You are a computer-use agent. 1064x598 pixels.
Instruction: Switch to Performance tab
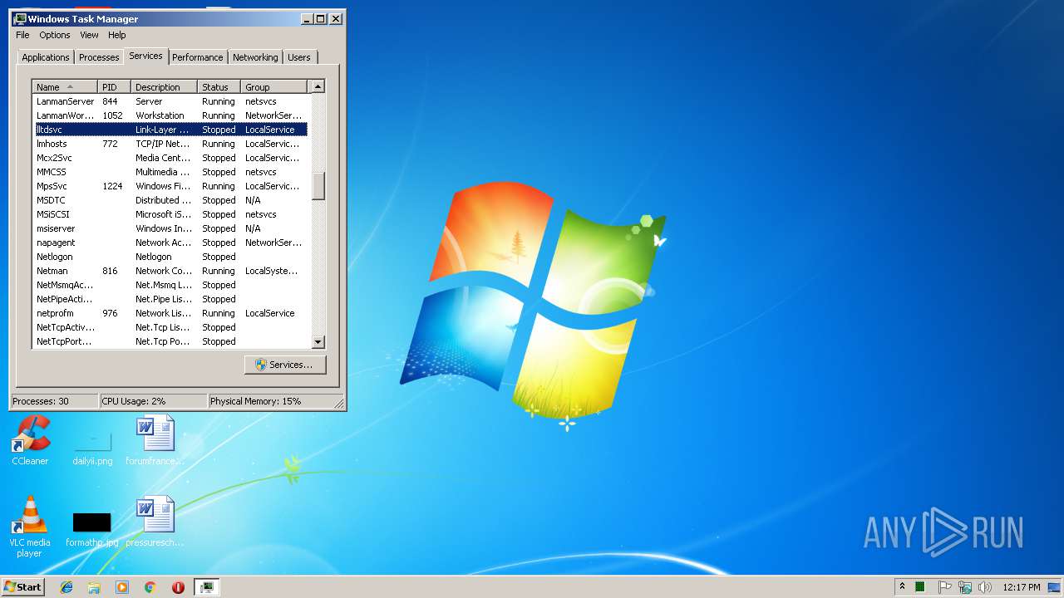point(198,57)
